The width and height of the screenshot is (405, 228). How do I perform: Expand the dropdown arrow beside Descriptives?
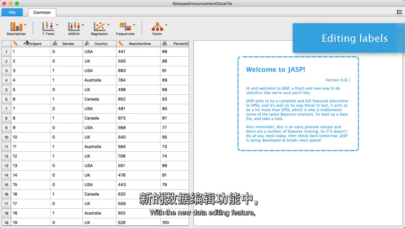25,25
